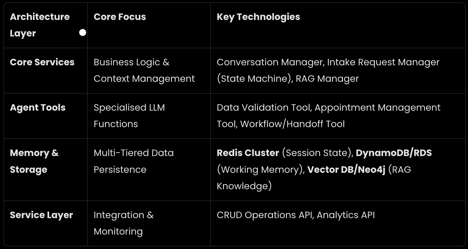The image size is (468, 249).
Task: Click the Key Technologies column header
Action: [x=258, y=17]
